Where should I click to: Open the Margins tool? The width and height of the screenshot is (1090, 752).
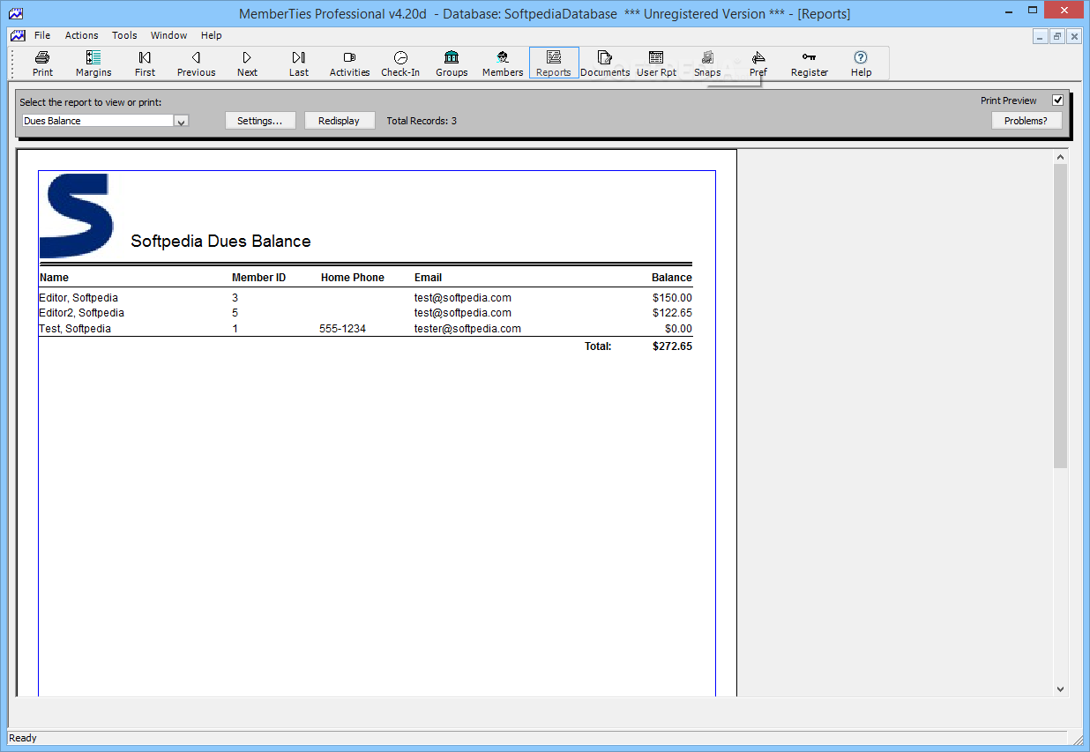click(x=93, y=63)
